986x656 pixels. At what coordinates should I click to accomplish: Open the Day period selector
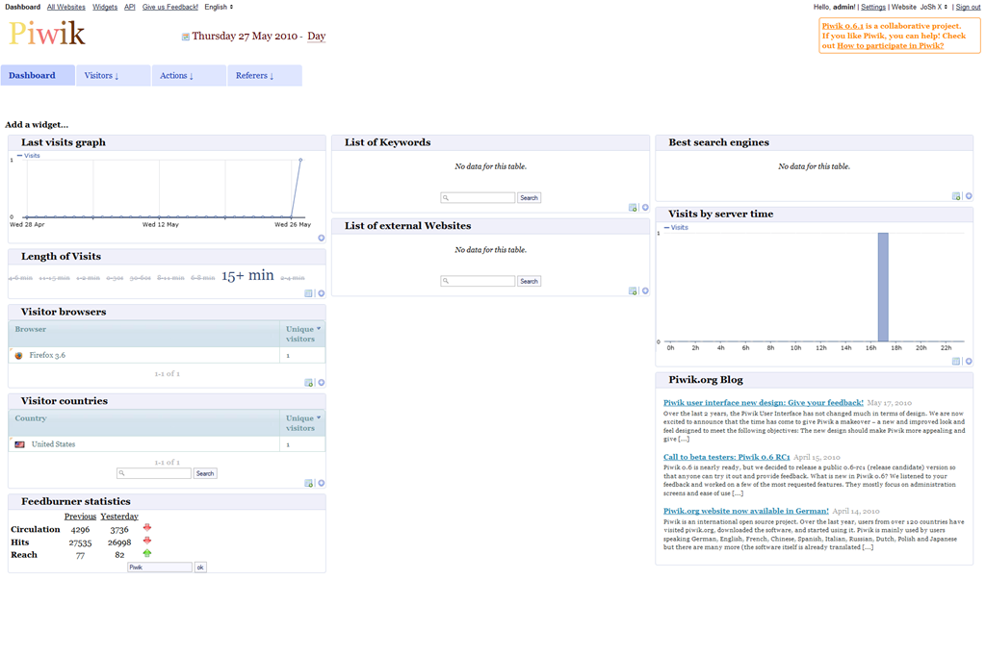[x=316, y=36]
